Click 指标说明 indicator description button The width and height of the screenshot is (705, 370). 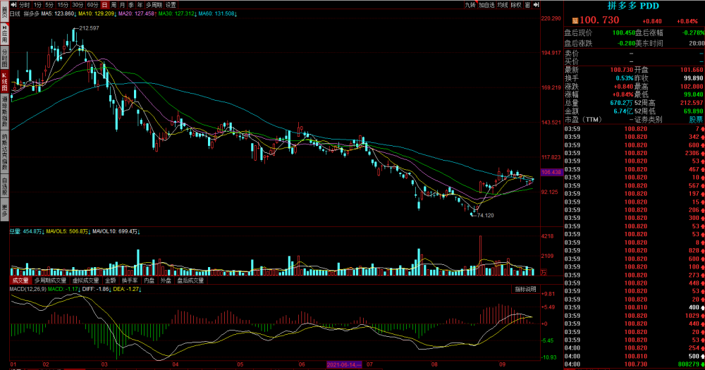click(x=525, y=289)
